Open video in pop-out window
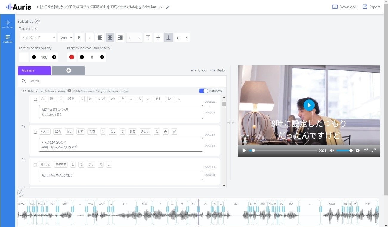This screenshot has height=227, width=388. tap(366, 151)
